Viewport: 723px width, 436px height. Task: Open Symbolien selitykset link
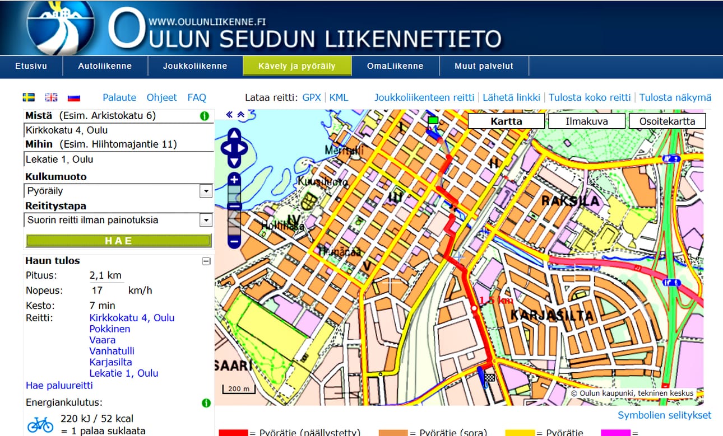(665, 415)
